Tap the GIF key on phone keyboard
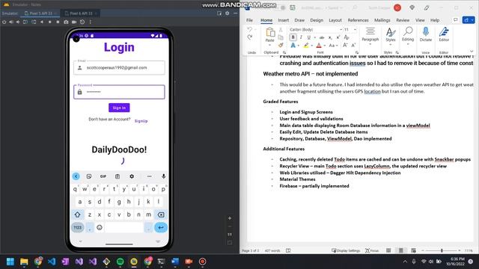The image size is (479, 269). (103, 176)
